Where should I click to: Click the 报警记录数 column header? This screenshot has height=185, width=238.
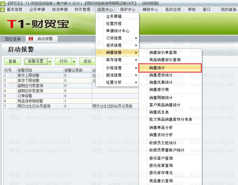pos(78,70)
